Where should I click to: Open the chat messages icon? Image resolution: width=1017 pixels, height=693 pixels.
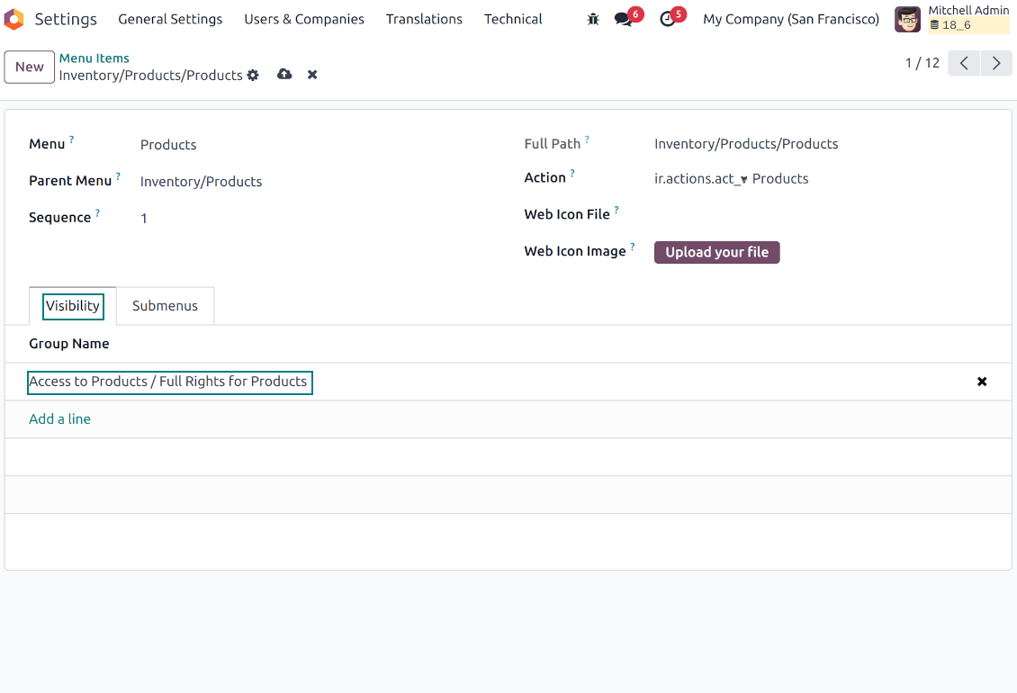[623, 19]
